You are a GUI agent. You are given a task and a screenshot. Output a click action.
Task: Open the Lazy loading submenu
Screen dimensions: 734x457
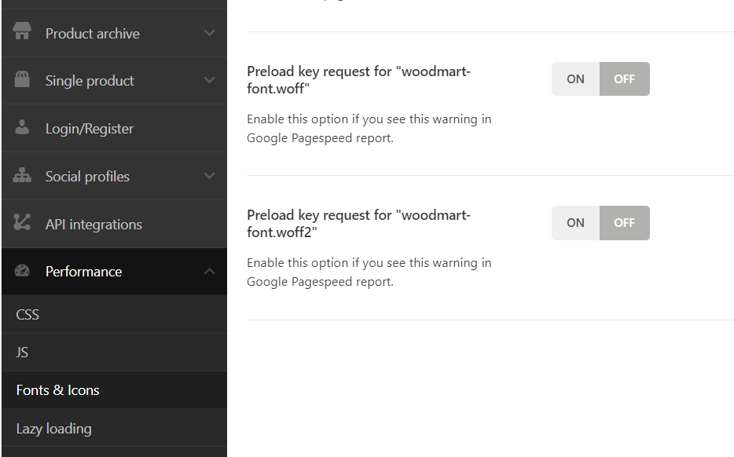coord(53,429)
